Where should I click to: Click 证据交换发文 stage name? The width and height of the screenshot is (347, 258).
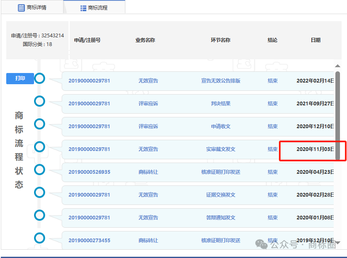[221, 195]
